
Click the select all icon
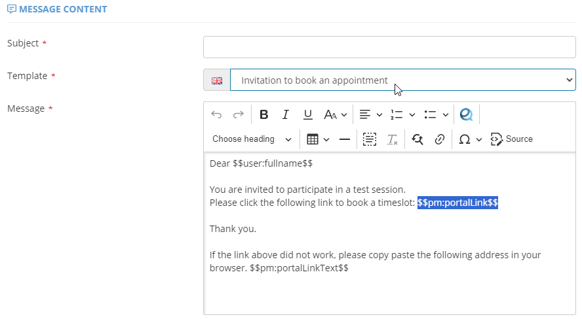pos(370,139)
